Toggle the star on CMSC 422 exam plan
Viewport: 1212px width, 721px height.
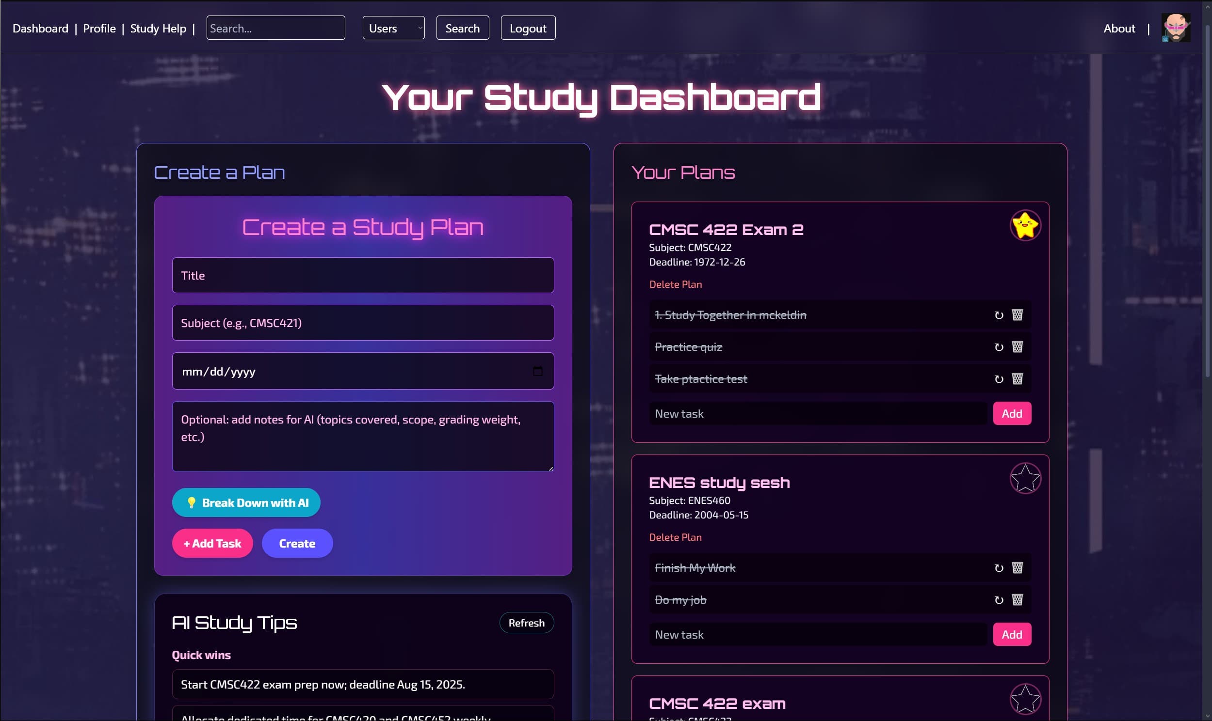[1025, 699]
